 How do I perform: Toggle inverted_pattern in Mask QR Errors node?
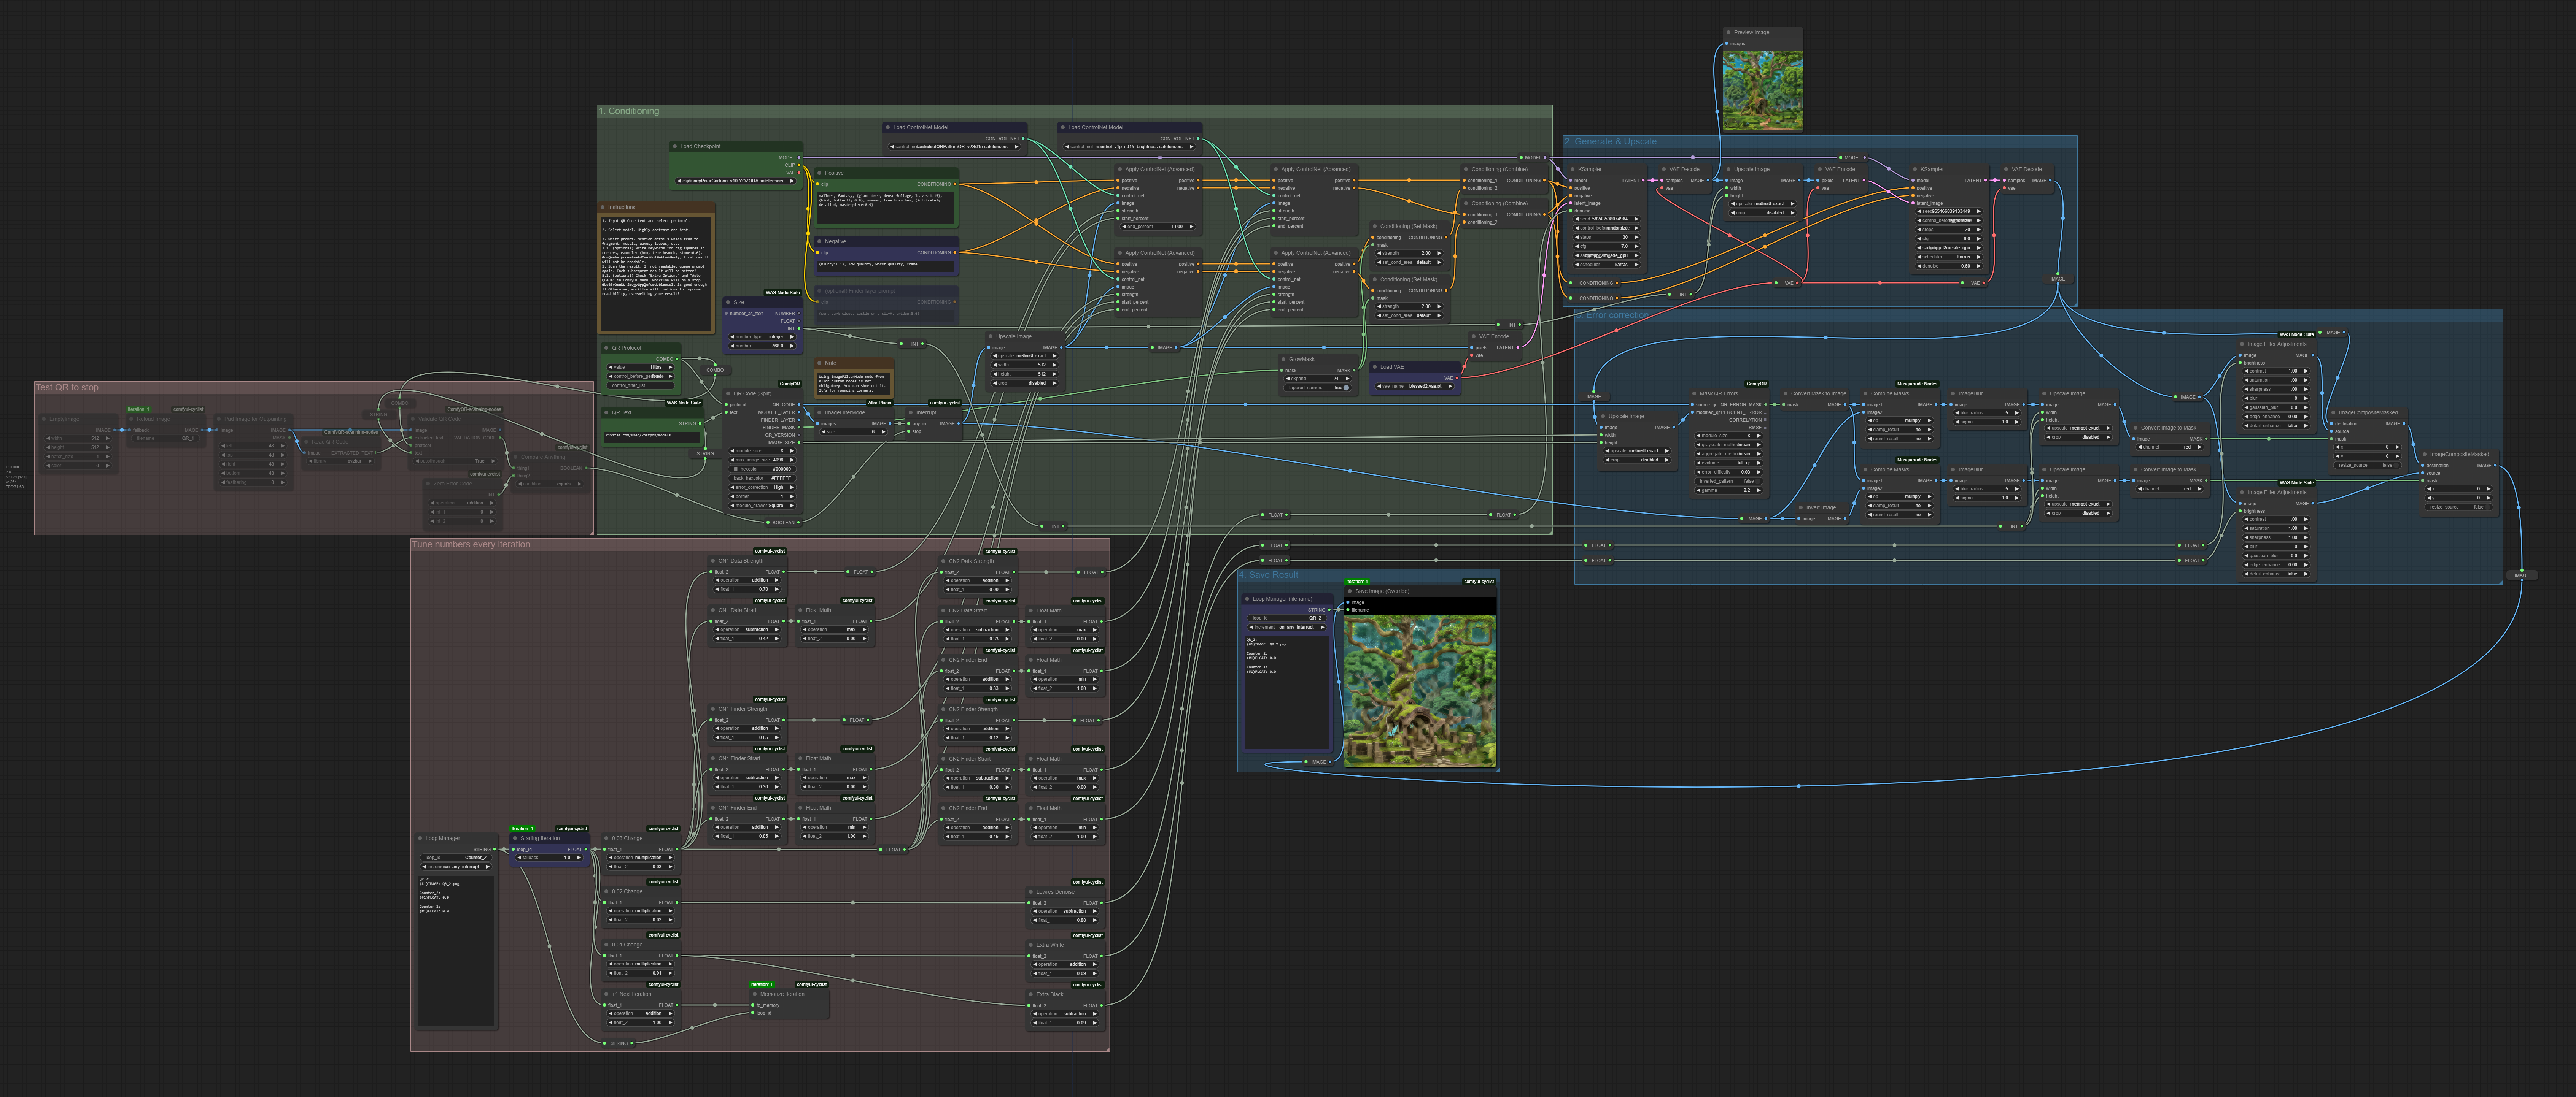(1757, 482)
